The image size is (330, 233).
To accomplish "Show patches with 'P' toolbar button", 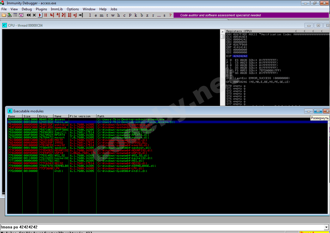I will pyautogui.click(x=130, y=15).
